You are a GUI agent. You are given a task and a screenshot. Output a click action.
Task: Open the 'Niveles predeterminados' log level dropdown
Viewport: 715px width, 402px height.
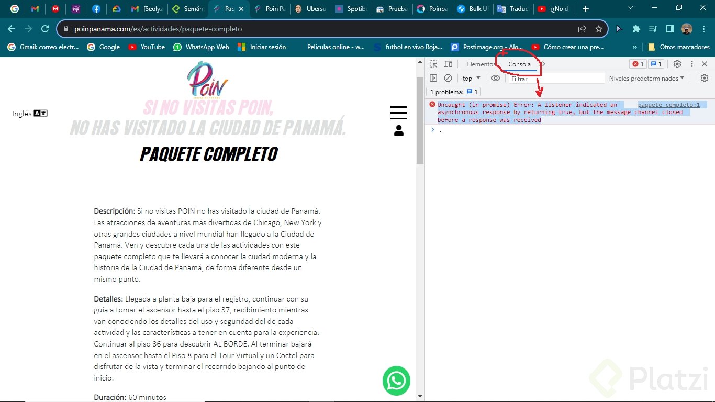pyautogui.click(x=647, y=78)
